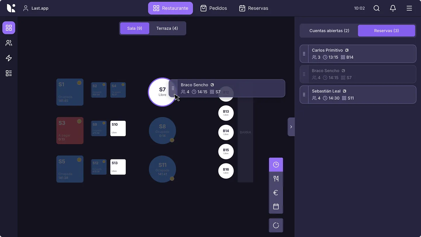Select table S7
This screenshot has height=237, width=421.
tap(162, 92)
